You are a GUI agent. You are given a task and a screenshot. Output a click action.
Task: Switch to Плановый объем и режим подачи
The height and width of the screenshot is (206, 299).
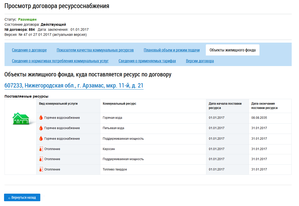point(172,50)
